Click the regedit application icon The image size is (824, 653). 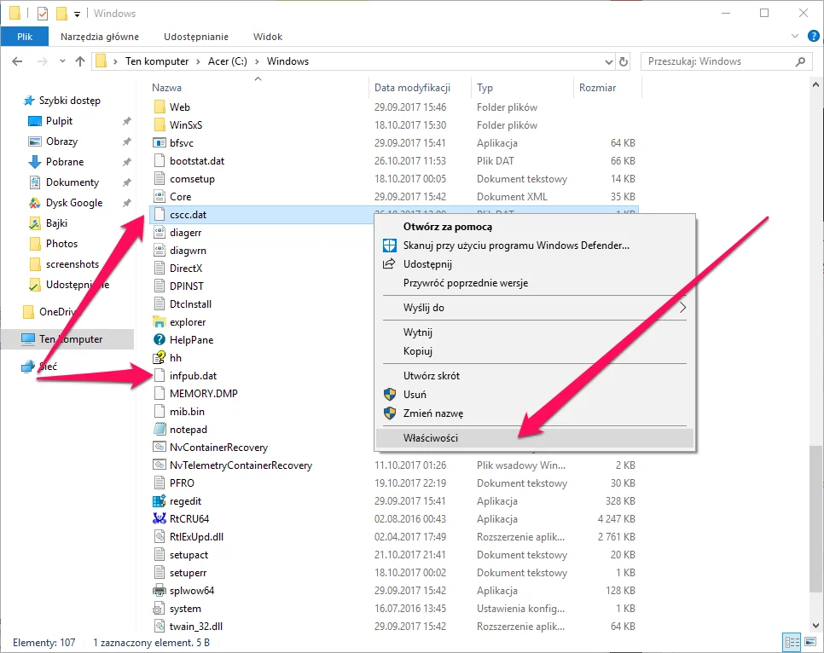(160, 501)
